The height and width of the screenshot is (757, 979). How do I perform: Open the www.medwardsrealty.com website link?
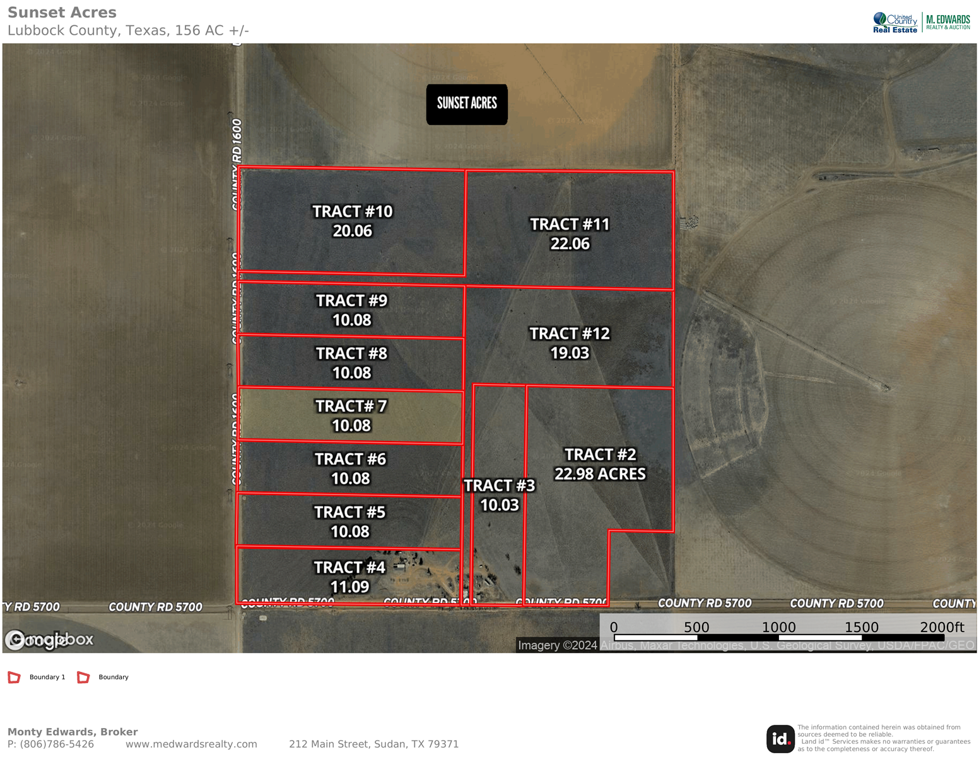(191, 744)
